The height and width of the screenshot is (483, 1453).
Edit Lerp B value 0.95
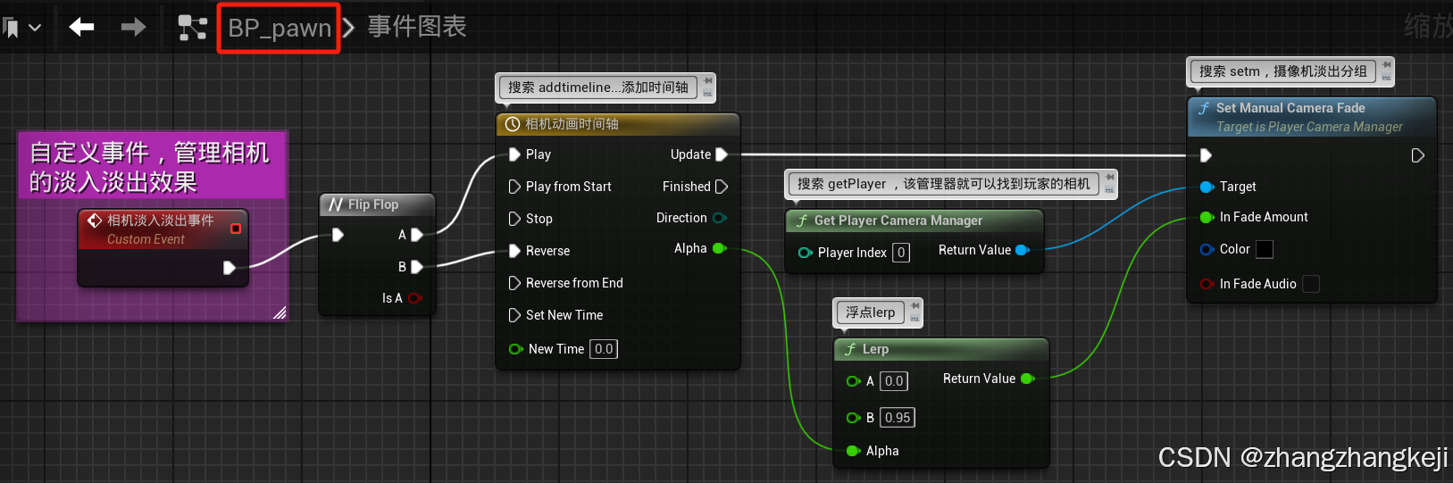[898, 418]
